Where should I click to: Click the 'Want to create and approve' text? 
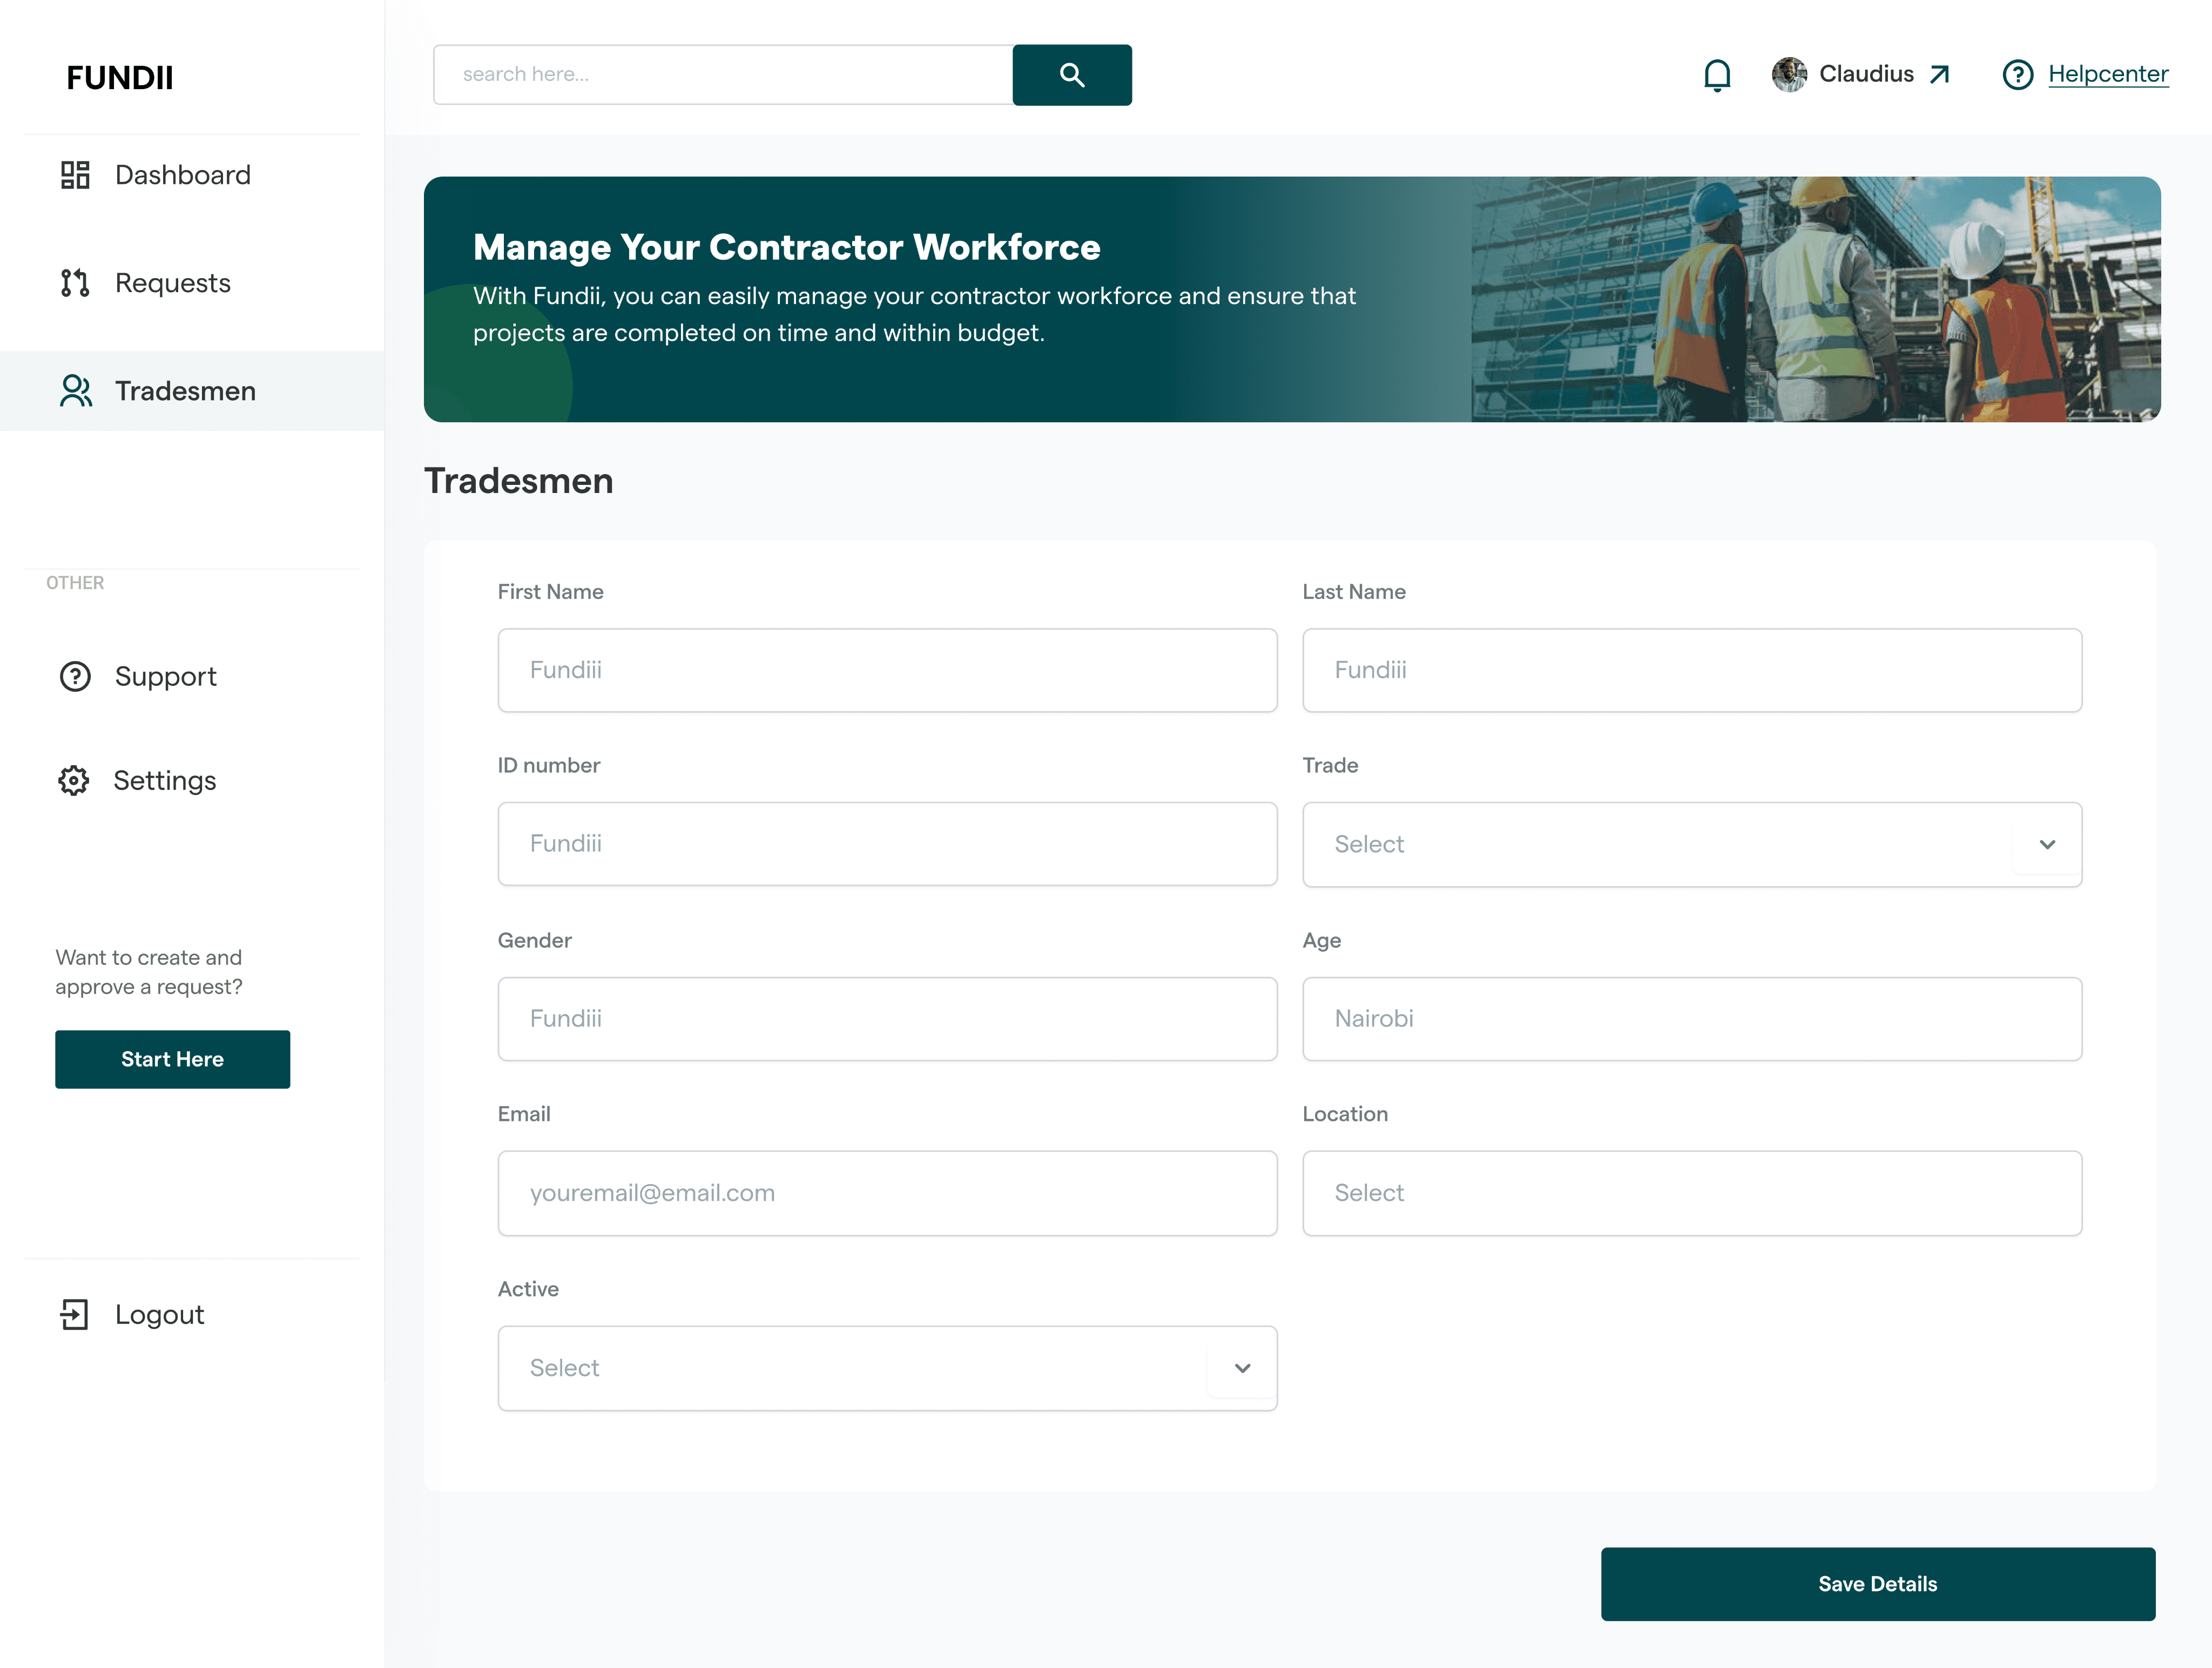(149, 972)
